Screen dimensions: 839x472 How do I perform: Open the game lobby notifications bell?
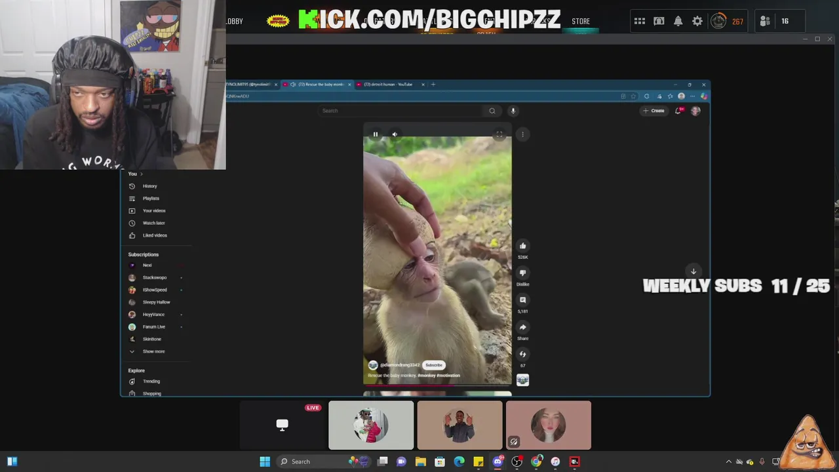(x=678, y=21)
